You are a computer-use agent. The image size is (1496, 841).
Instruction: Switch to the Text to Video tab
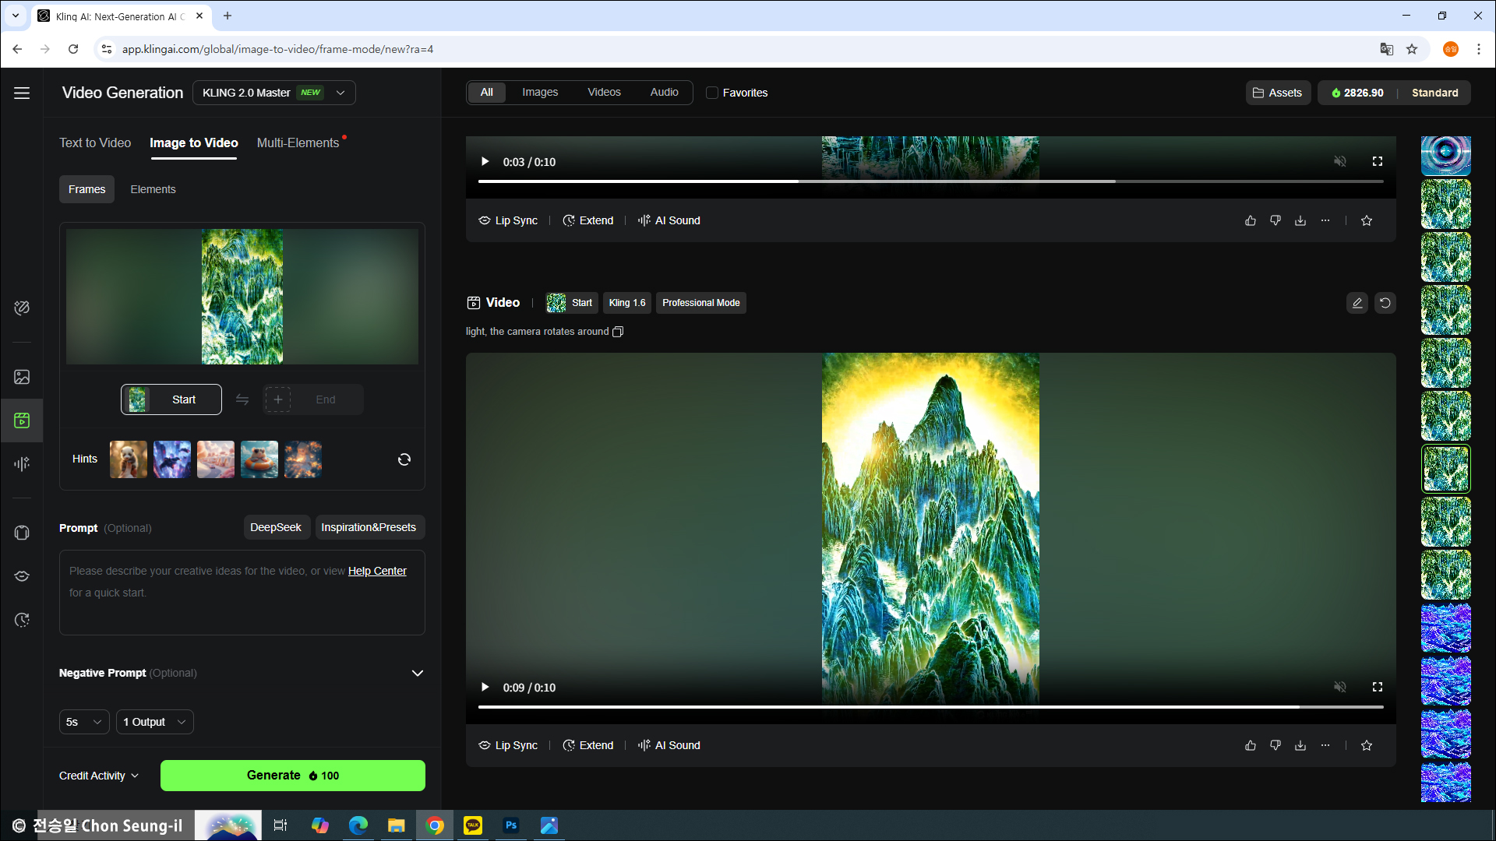[95, 143]
